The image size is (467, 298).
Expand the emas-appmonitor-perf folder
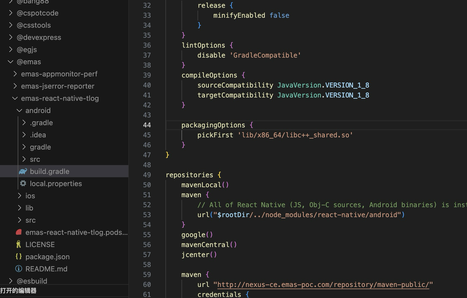click(15, 74)
